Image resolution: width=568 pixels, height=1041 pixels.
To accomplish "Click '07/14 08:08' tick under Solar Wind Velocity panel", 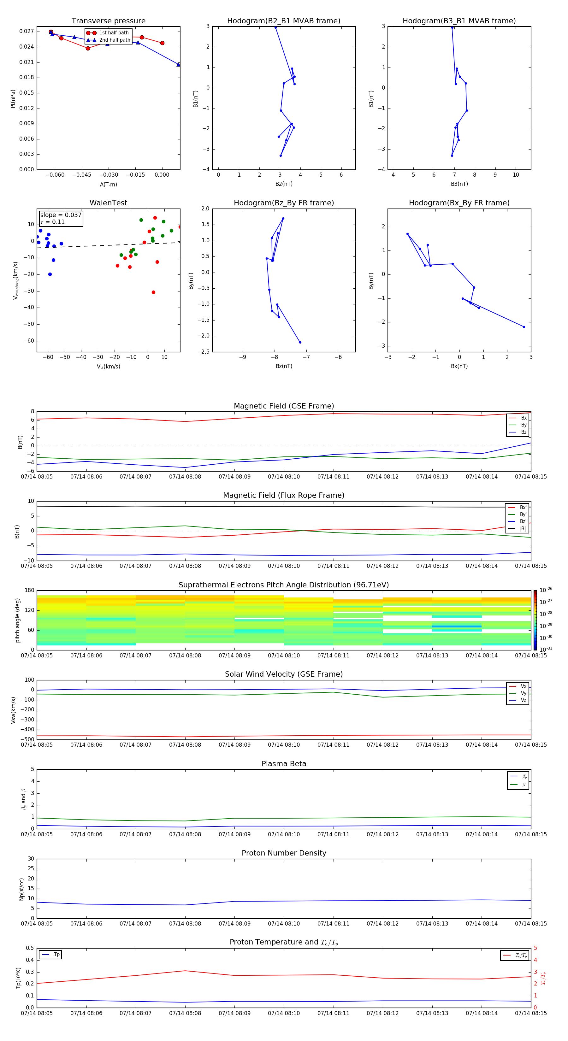I will [185, 745].
